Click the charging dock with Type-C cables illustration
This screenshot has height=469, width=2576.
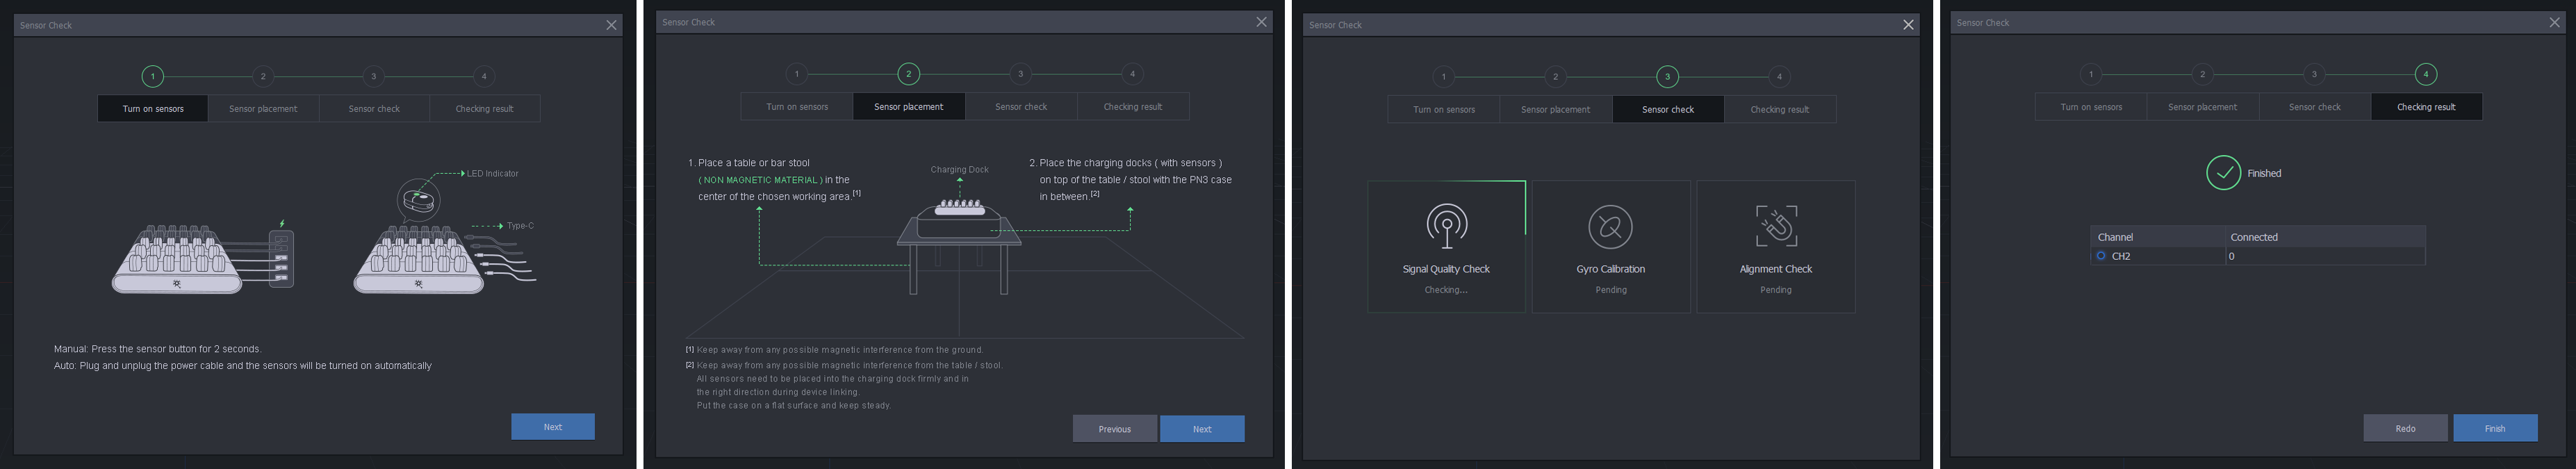point(445,259)
